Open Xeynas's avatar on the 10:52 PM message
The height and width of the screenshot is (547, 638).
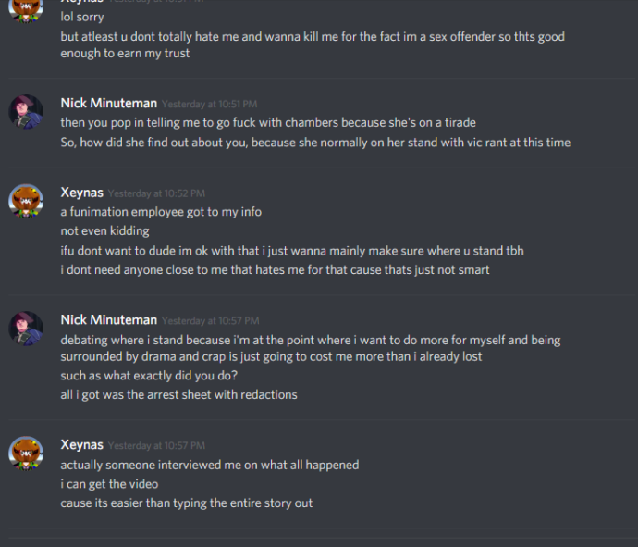(x=26, y=201)
